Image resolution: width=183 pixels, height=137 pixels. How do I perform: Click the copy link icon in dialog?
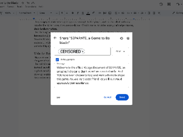pyautogui.click(x=58, y=97)
